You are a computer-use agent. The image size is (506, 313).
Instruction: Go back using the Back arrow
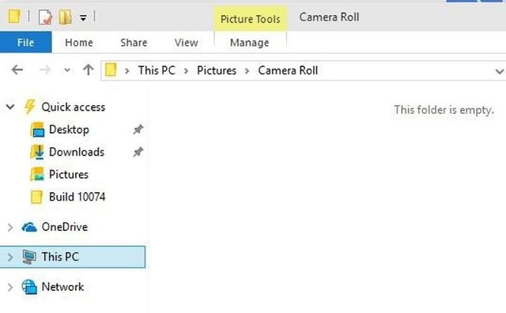(x=17, y=70)
